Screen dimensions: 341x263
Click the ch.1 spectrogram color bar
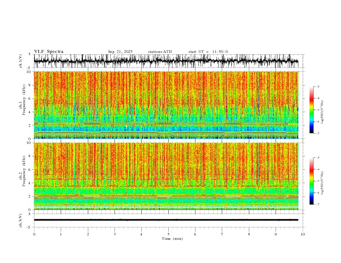coord(311,110)
